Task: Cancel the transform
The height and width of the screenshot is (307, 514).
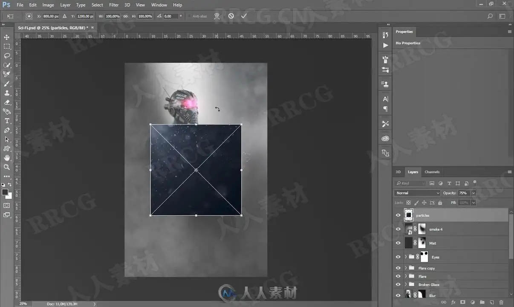Action: (231, 16)
